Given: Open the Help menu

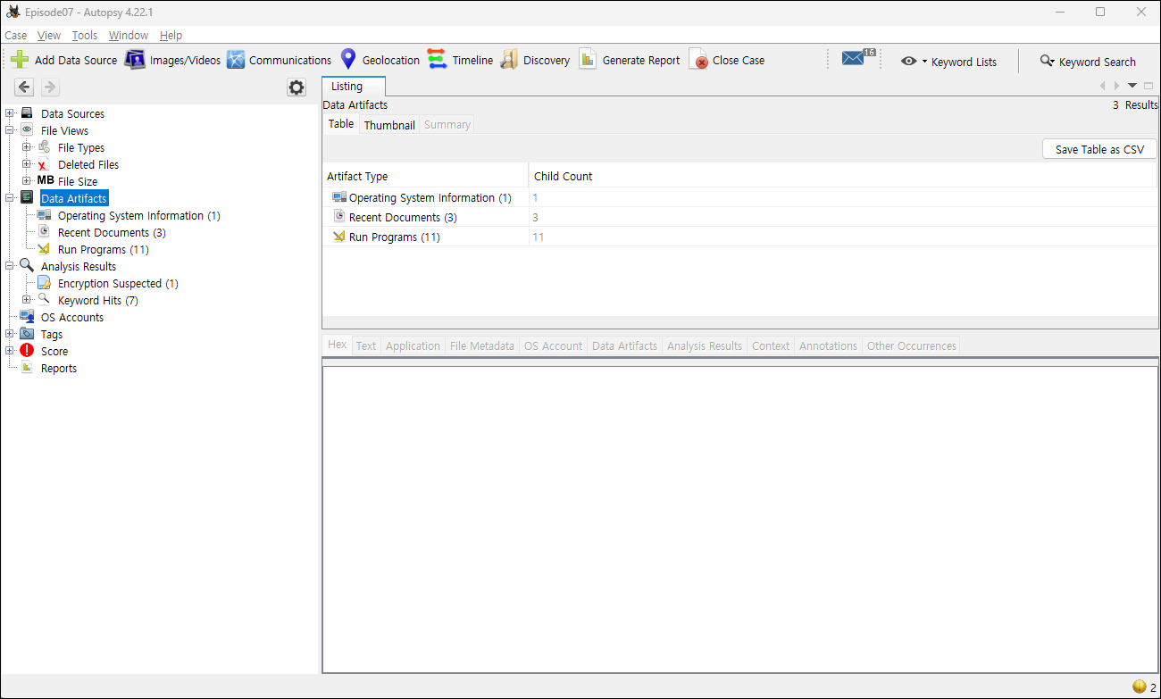Looking at the screenshot, I should point(171,36).
